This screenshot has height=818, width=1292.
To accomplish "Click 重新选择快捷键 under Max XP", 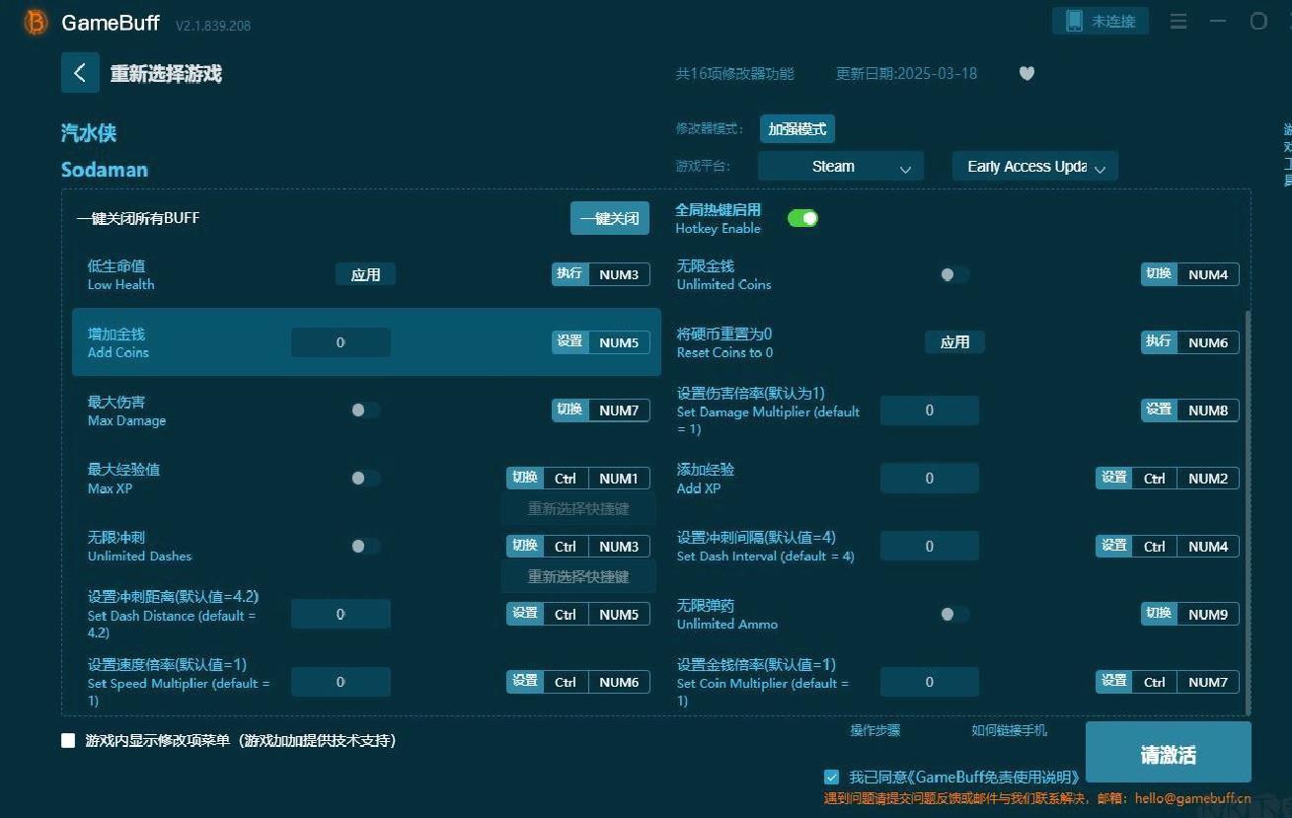I will 578,509.
